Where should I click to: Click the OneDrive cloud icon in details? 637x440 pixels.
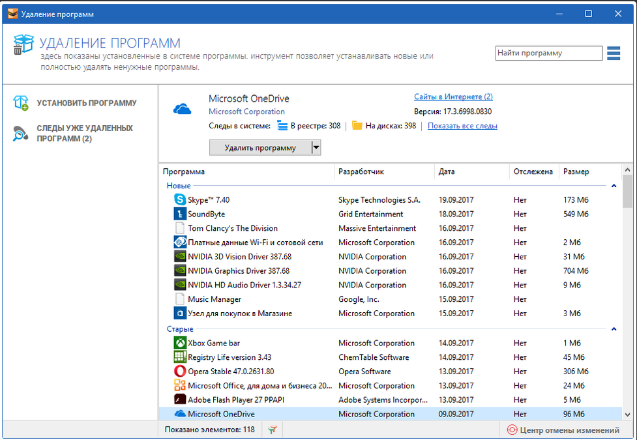(x=182, y=109)
